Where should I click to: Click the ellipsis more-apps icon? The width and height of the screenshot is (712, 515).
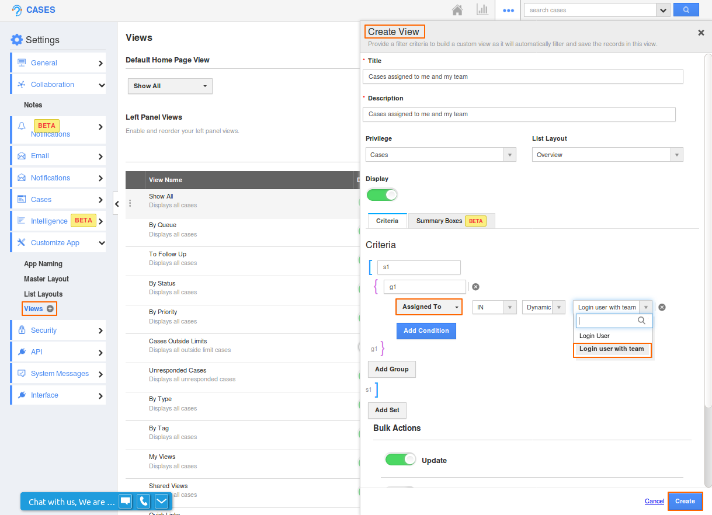pyautogui.click(x=508, y=10)
